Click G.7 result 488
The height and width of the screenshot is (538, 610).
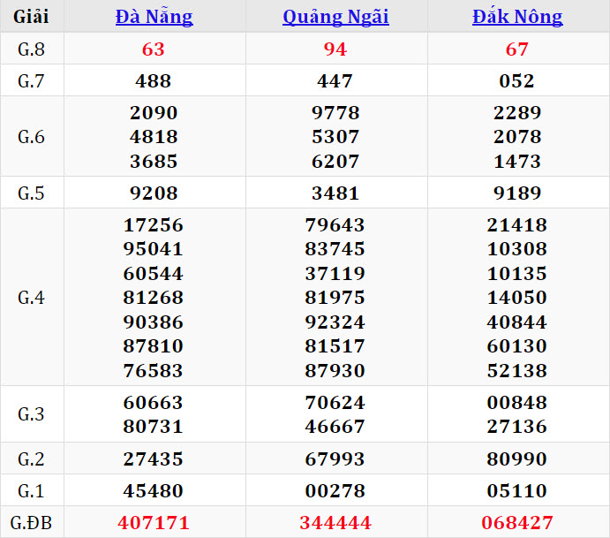pyautogui.click(x=154, y=81)
